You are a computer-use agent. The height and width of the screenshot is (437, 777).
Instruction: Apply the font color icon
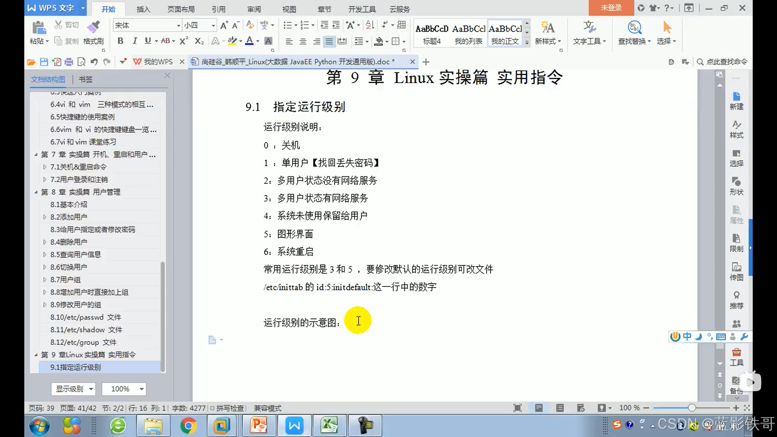coord(250,41)
